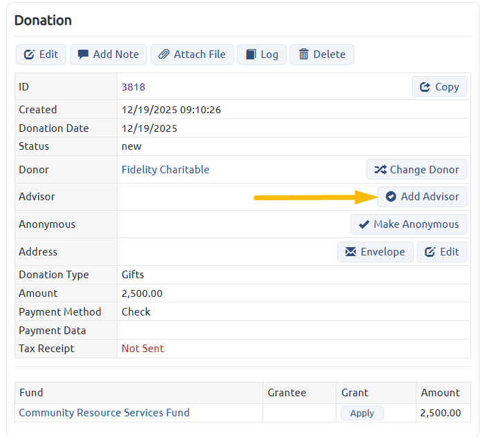Click the circled check icon on Add Advisor
Image resolution: width=485 pixels, height=437 pixels.
click(391, 196)
